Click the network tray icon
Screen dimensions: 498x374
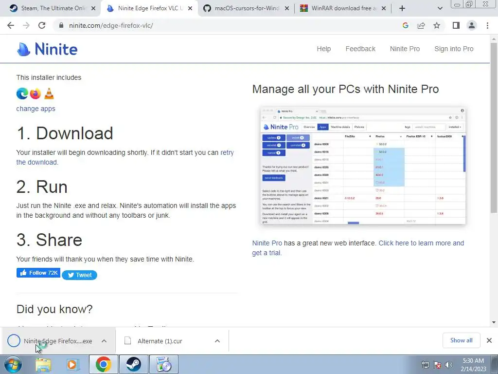pos(425,365)
